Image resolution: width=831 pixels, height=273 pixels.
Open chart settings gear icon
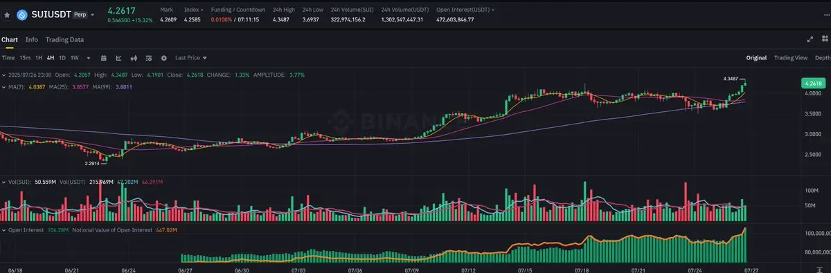pos(164,58)
